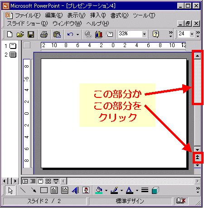Viewport: 204px width, 208px height.
Task: Click the previous slide double-arrow button
Action: pyautogui.click(x=197, y=157)
